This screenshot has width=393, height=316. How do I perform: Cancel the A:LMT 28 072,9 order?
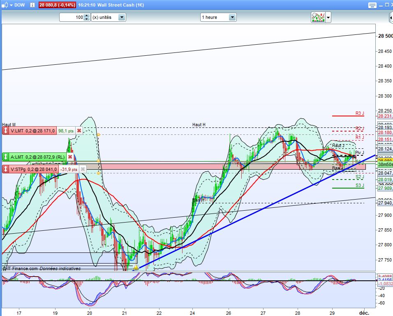pos(70,157)
